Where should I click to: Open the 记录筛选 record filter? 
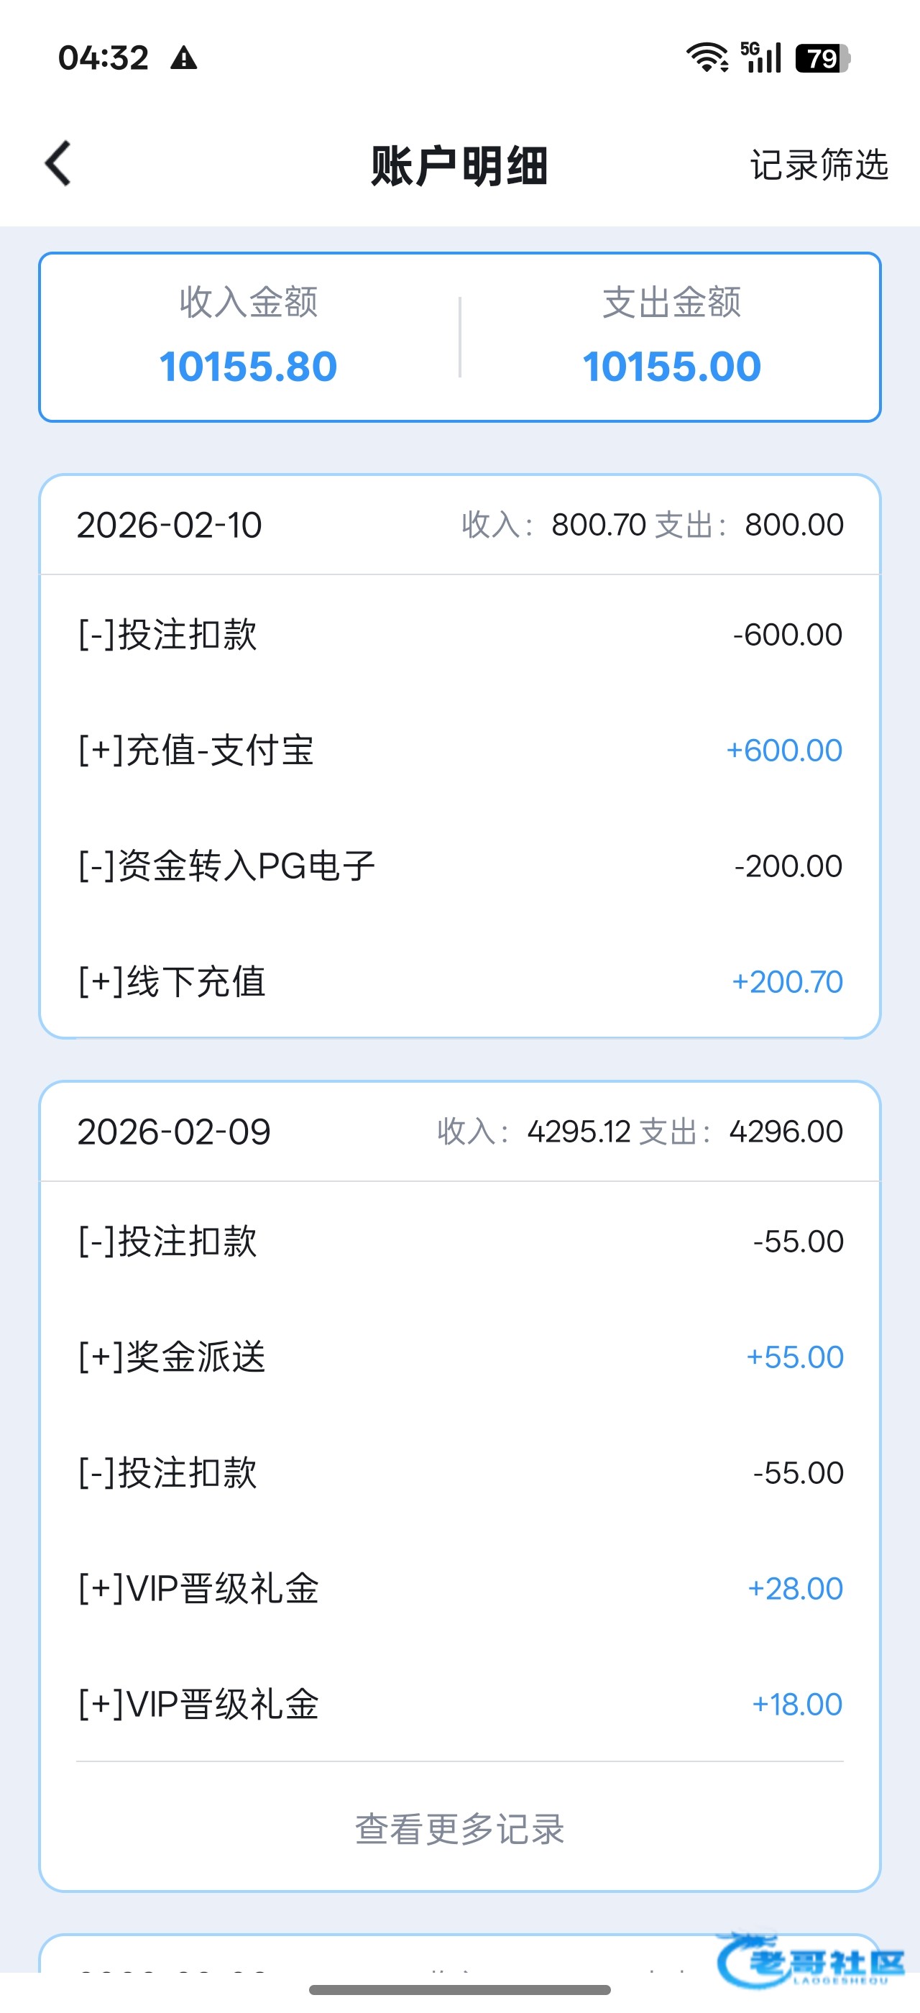[819, 165]
